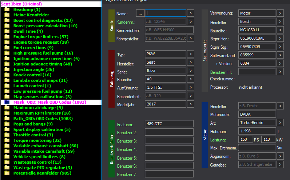
Task: Click the Stgnr.Stg. field showing 05E907309
Action: click(x=257, y=47)
